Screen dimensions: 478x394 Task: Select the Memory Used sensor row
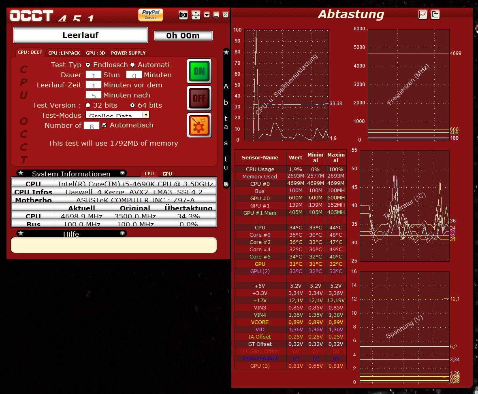290,176
